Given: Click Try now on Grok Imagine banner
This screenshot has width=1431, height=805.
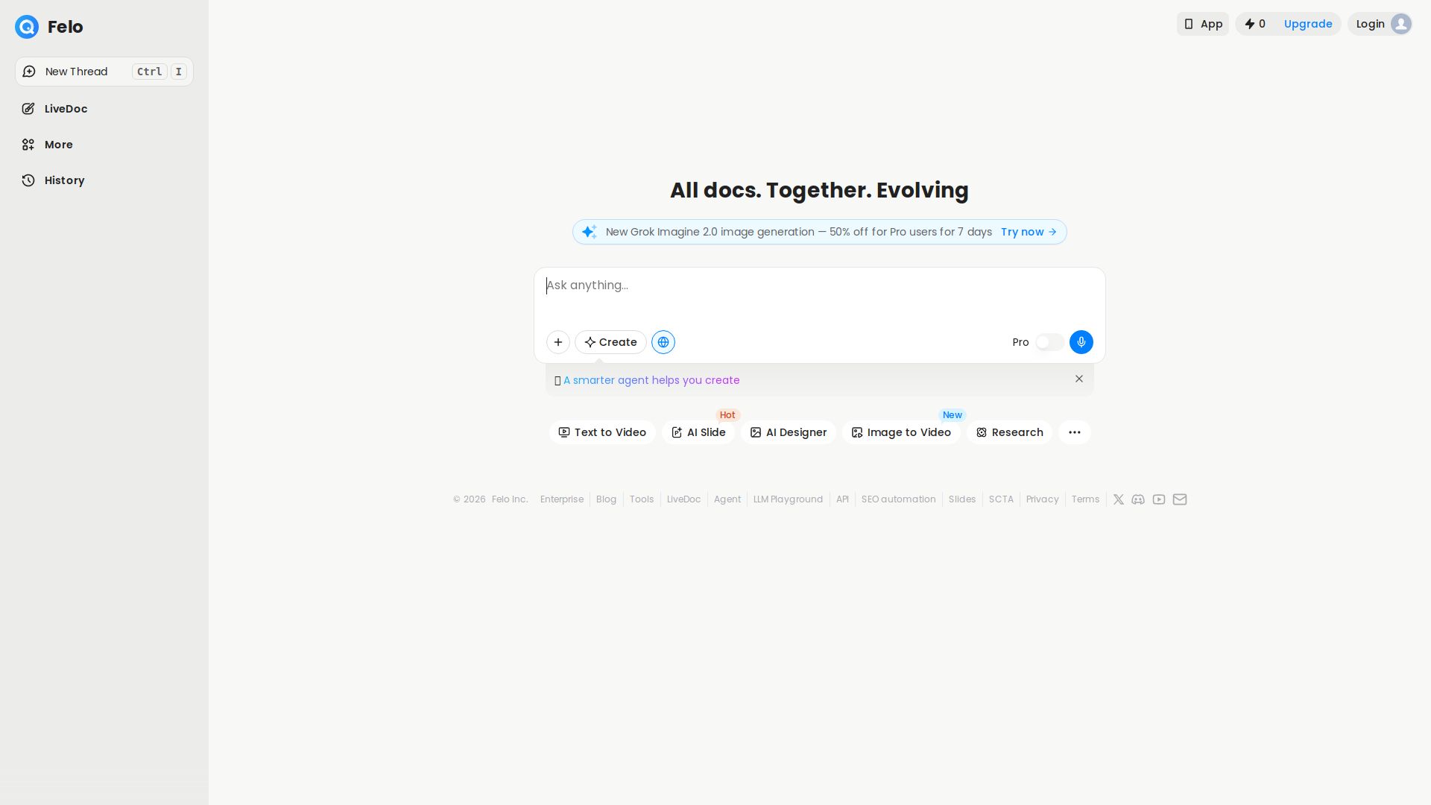Looking at the screenshot, I should (x=1029, y=232).
